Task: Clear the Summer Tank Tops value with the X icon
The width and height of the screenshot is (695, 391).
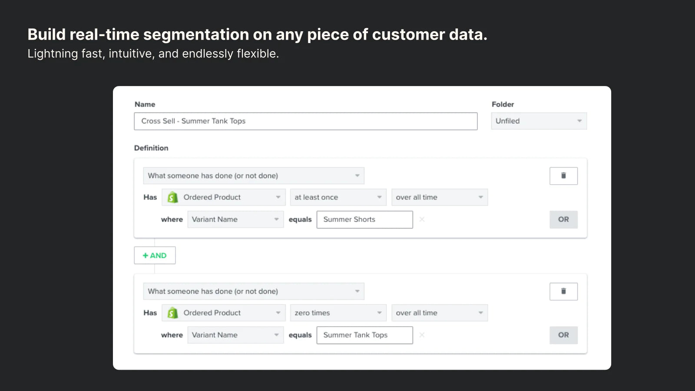Action: click(422, 335)
